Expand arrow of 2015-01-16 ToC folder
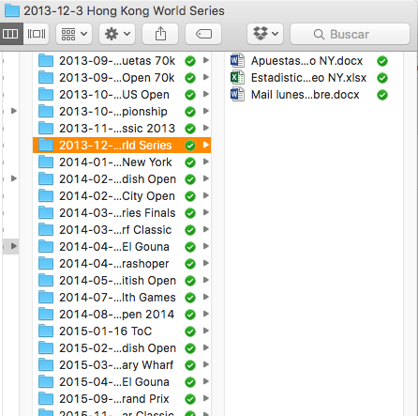Image resolution: width=418 pixels, height=416 pixels. (206, 331)
